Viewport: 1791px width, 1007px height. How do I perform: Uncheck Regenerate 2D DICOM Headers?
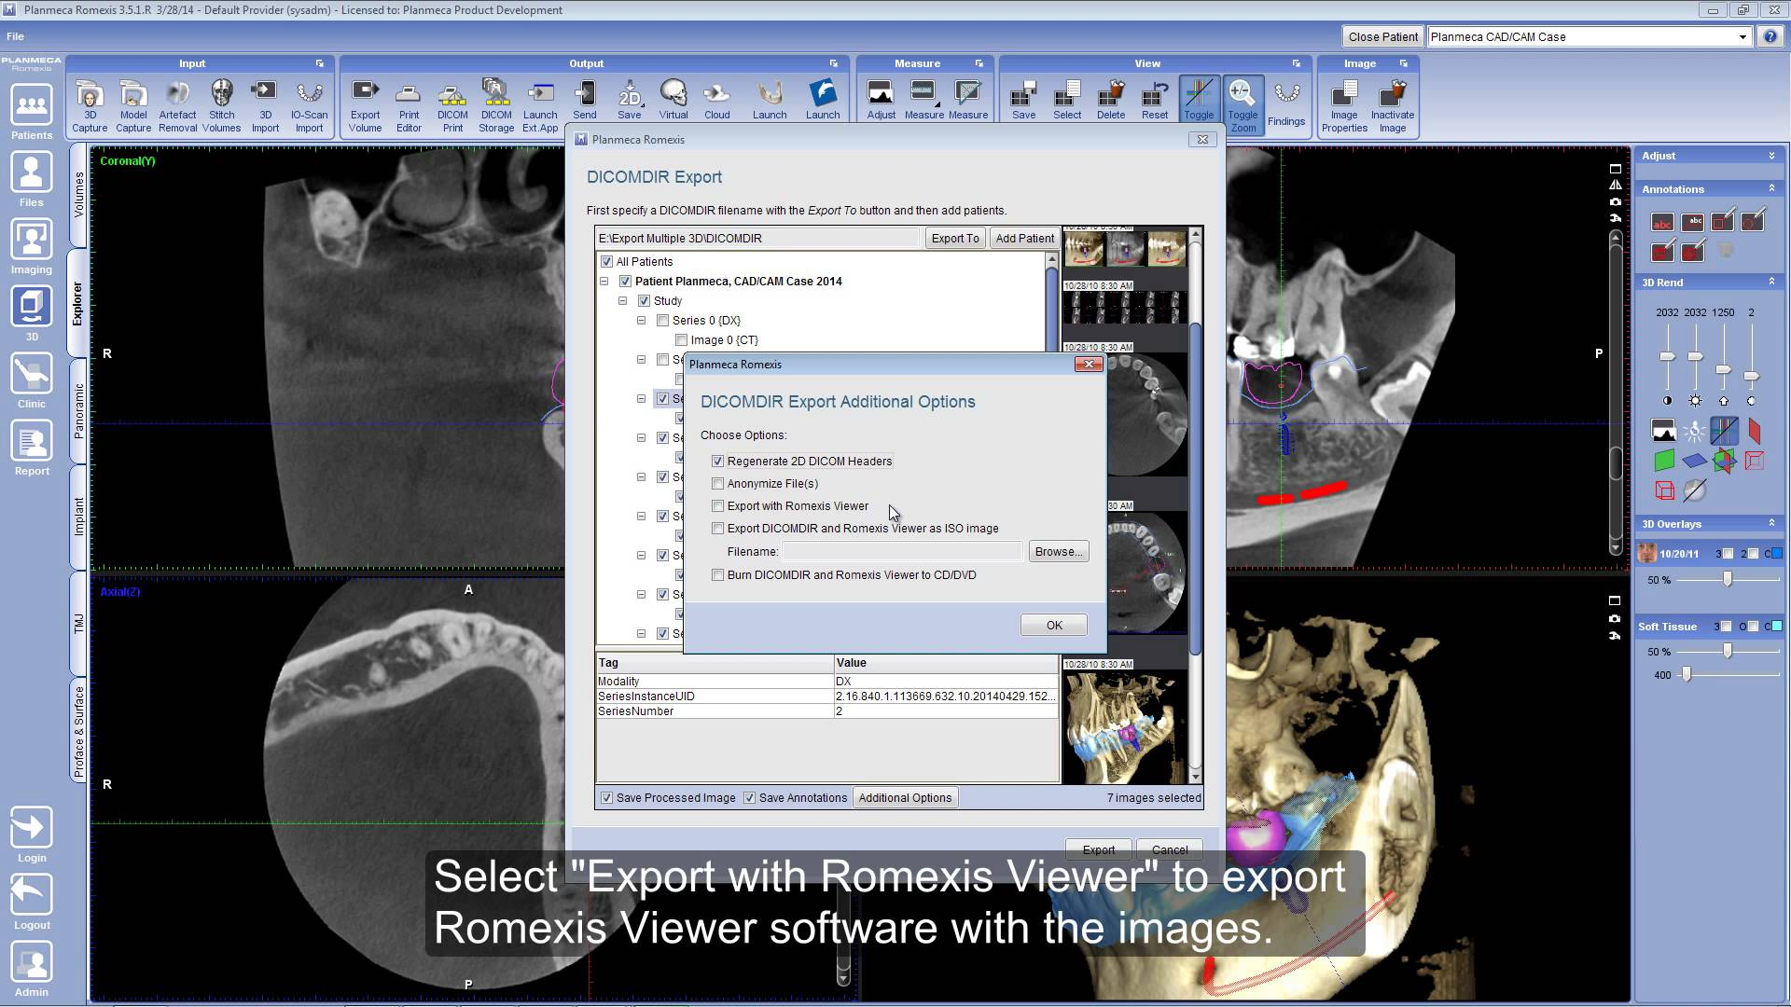(717, 462)
